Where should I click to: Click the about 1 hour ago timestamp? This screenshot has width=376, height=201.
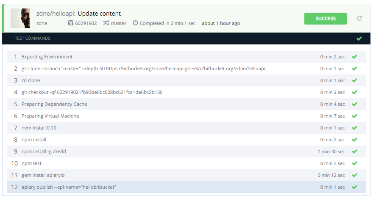220,23
